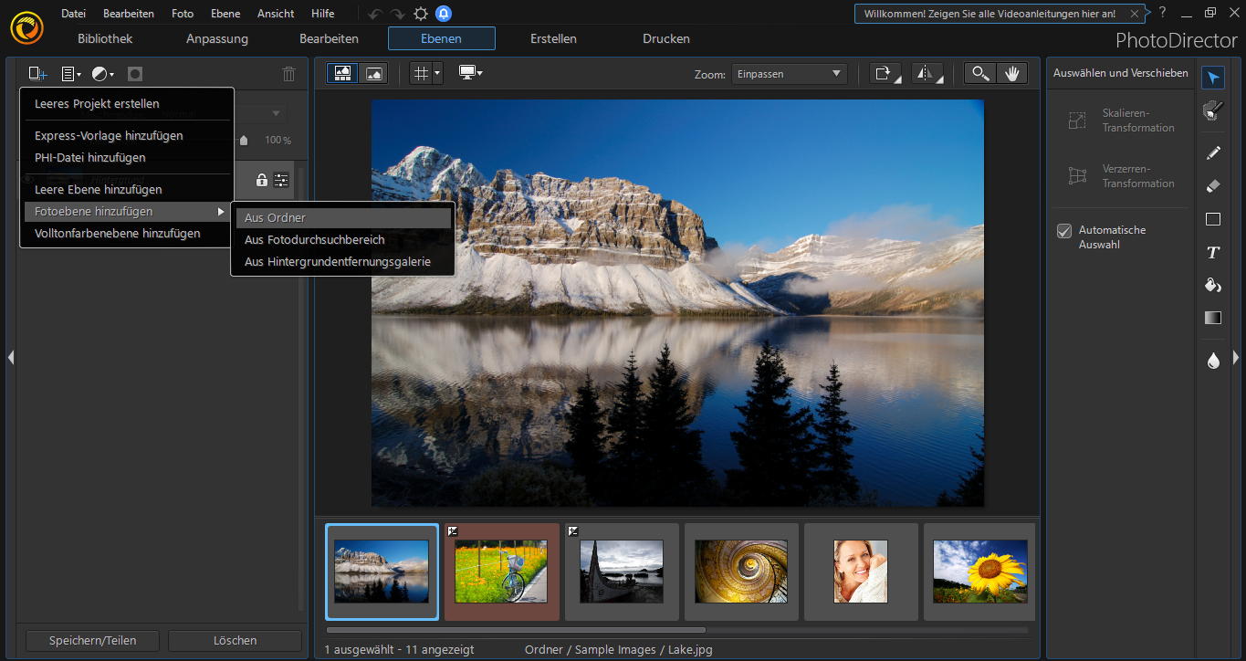Click the trash delete layer icon
The height and width of the screenshot is (661, 1246).
tap(289, 74)
